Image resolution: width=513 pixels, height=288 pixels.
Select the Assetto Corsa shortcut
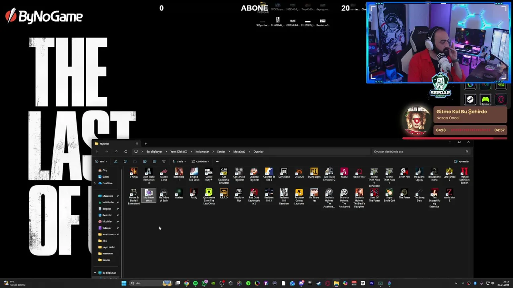click(x=164, y=174)
